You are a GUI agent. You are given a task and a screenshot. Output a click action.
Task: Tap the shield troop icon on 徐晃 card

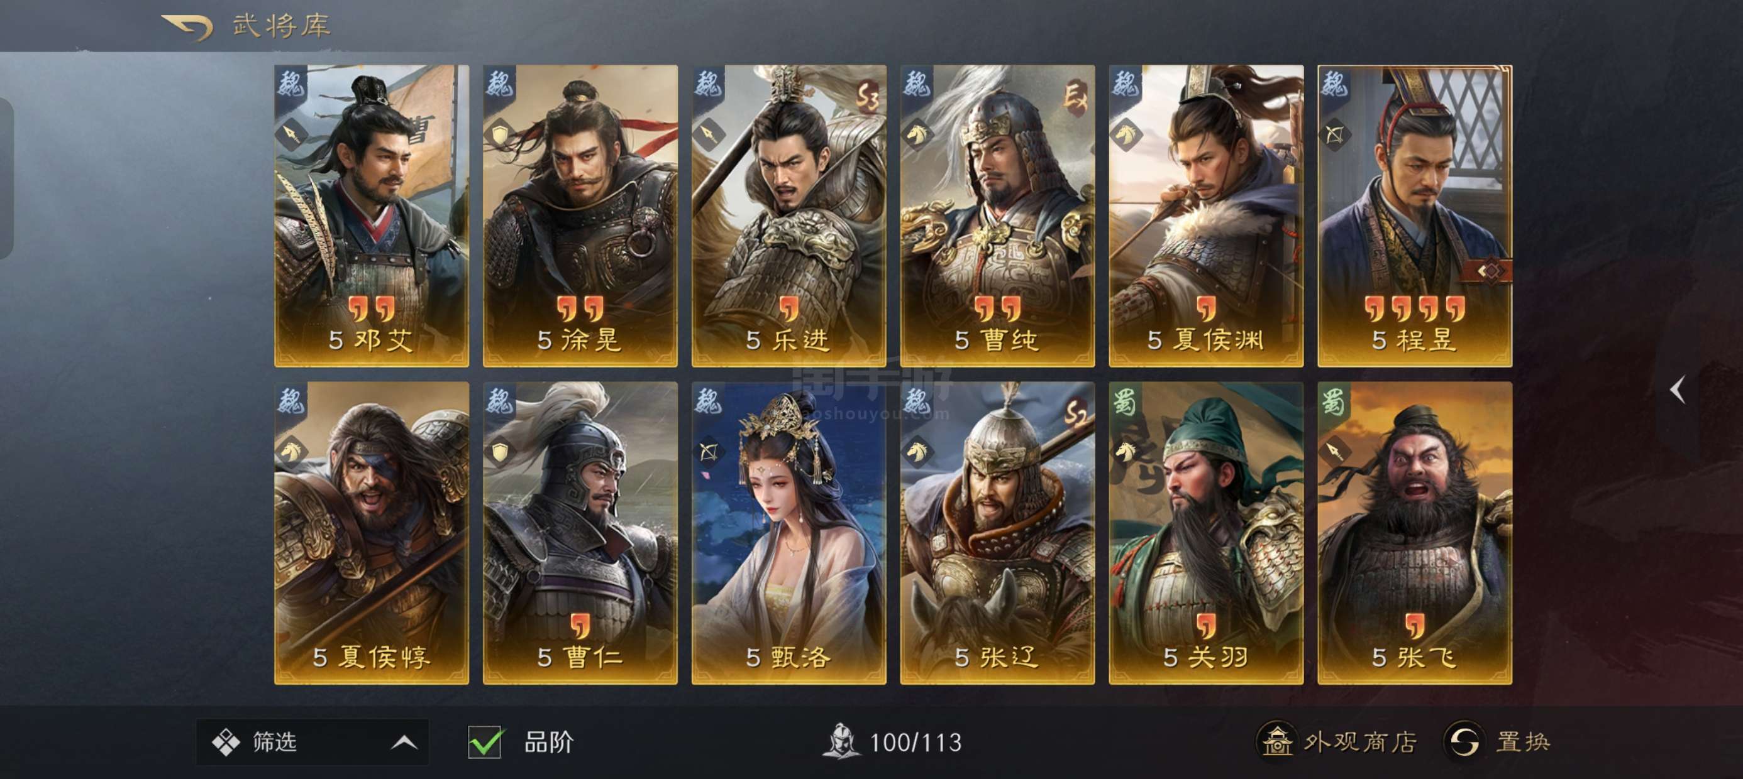(x=500, y=133)
